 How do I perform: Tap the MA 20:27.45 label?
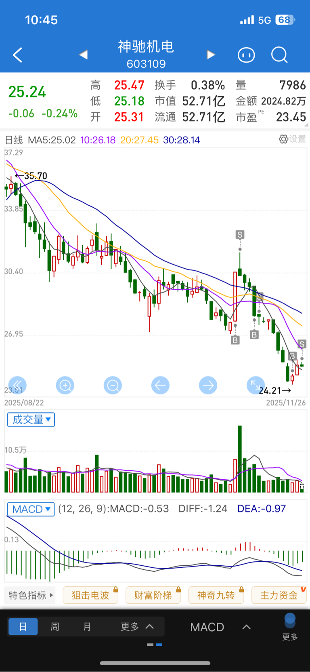139,140
